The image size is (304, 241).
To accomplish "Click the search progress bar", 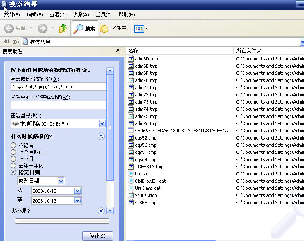I will 62,221.
